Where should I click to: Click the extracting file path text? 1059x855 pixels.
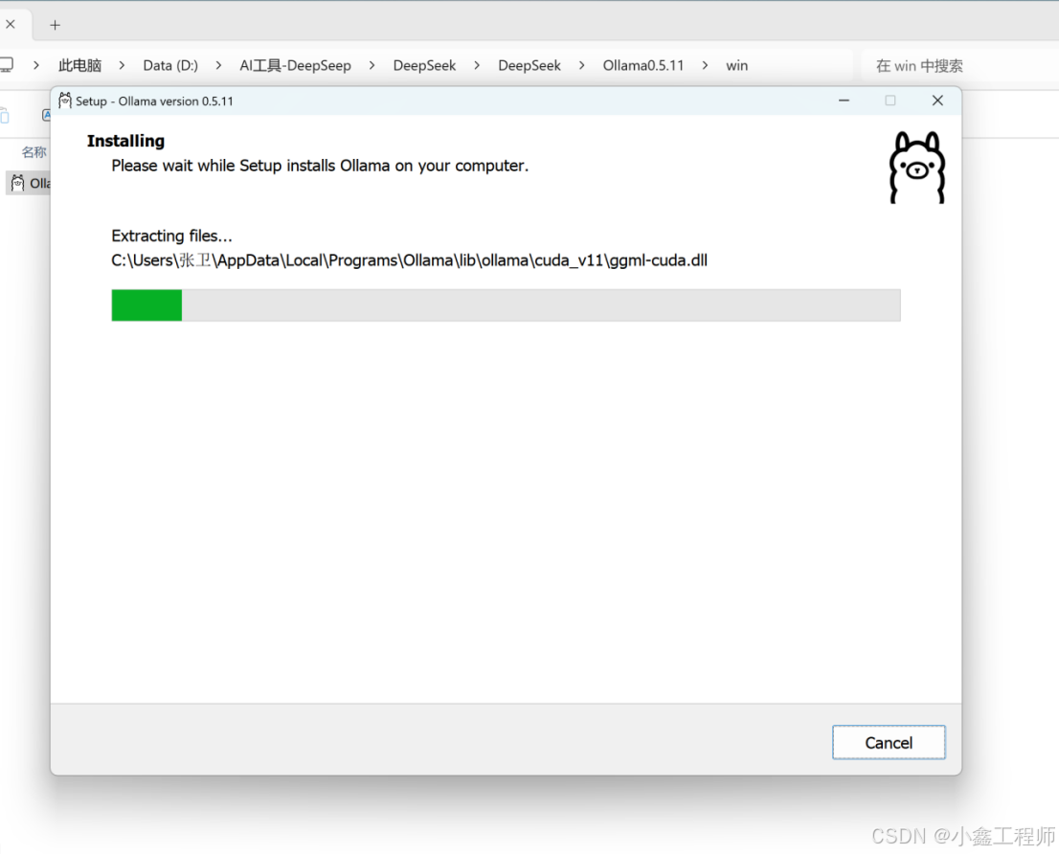click(x=409, y=260)
